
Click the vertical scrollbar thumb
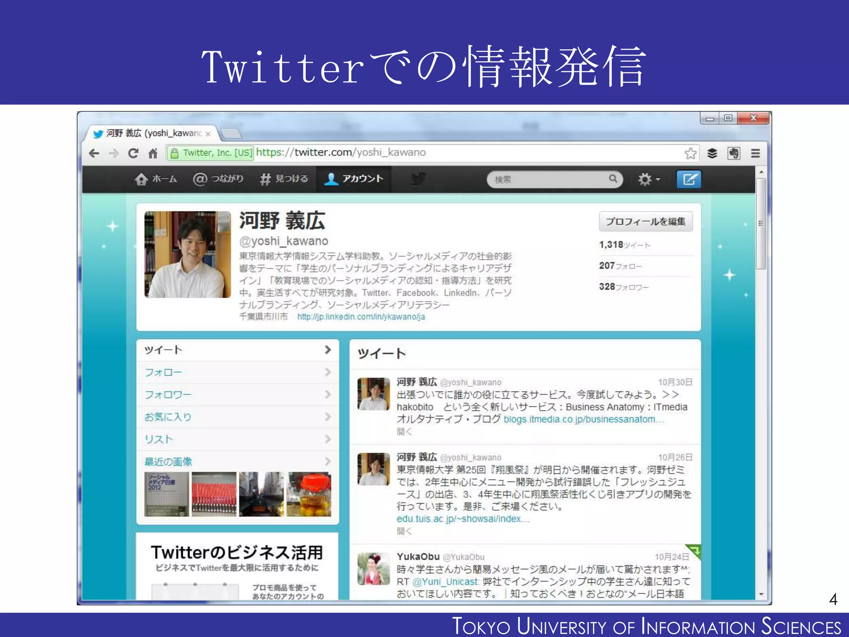click(x=761, y=224)
